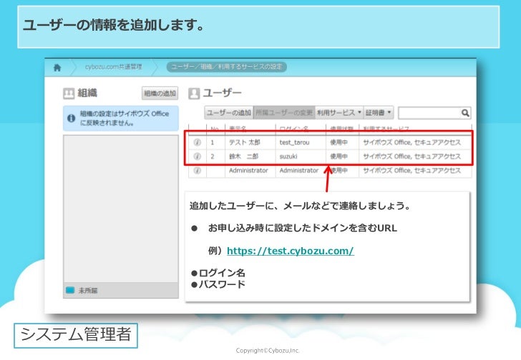Open info icon for テスト 太郎 row
Viewport: 521px width, 360px height.
(x=197, y=142)
